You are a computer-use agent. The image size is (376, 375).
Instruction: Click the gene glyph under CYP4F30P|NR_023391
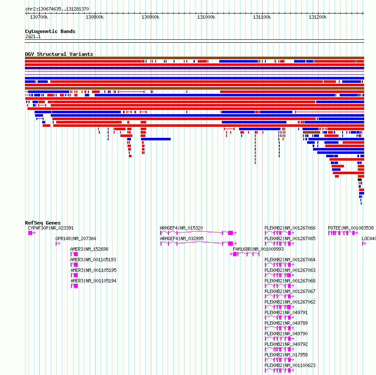[32, 233]
